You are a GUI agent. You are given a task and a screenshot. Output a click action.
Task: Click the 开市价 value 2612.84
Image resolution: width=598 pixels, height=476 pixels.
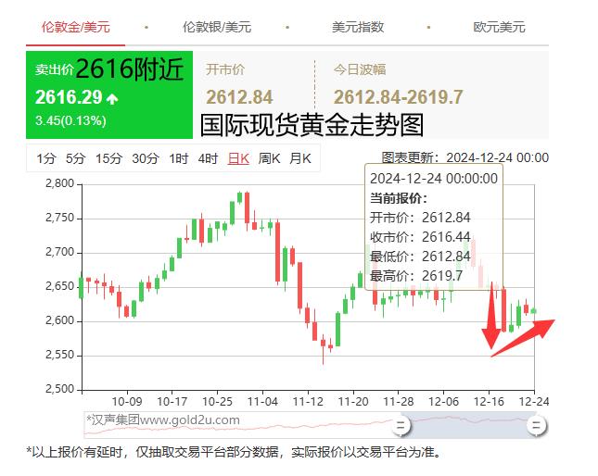tap(239, 97)
